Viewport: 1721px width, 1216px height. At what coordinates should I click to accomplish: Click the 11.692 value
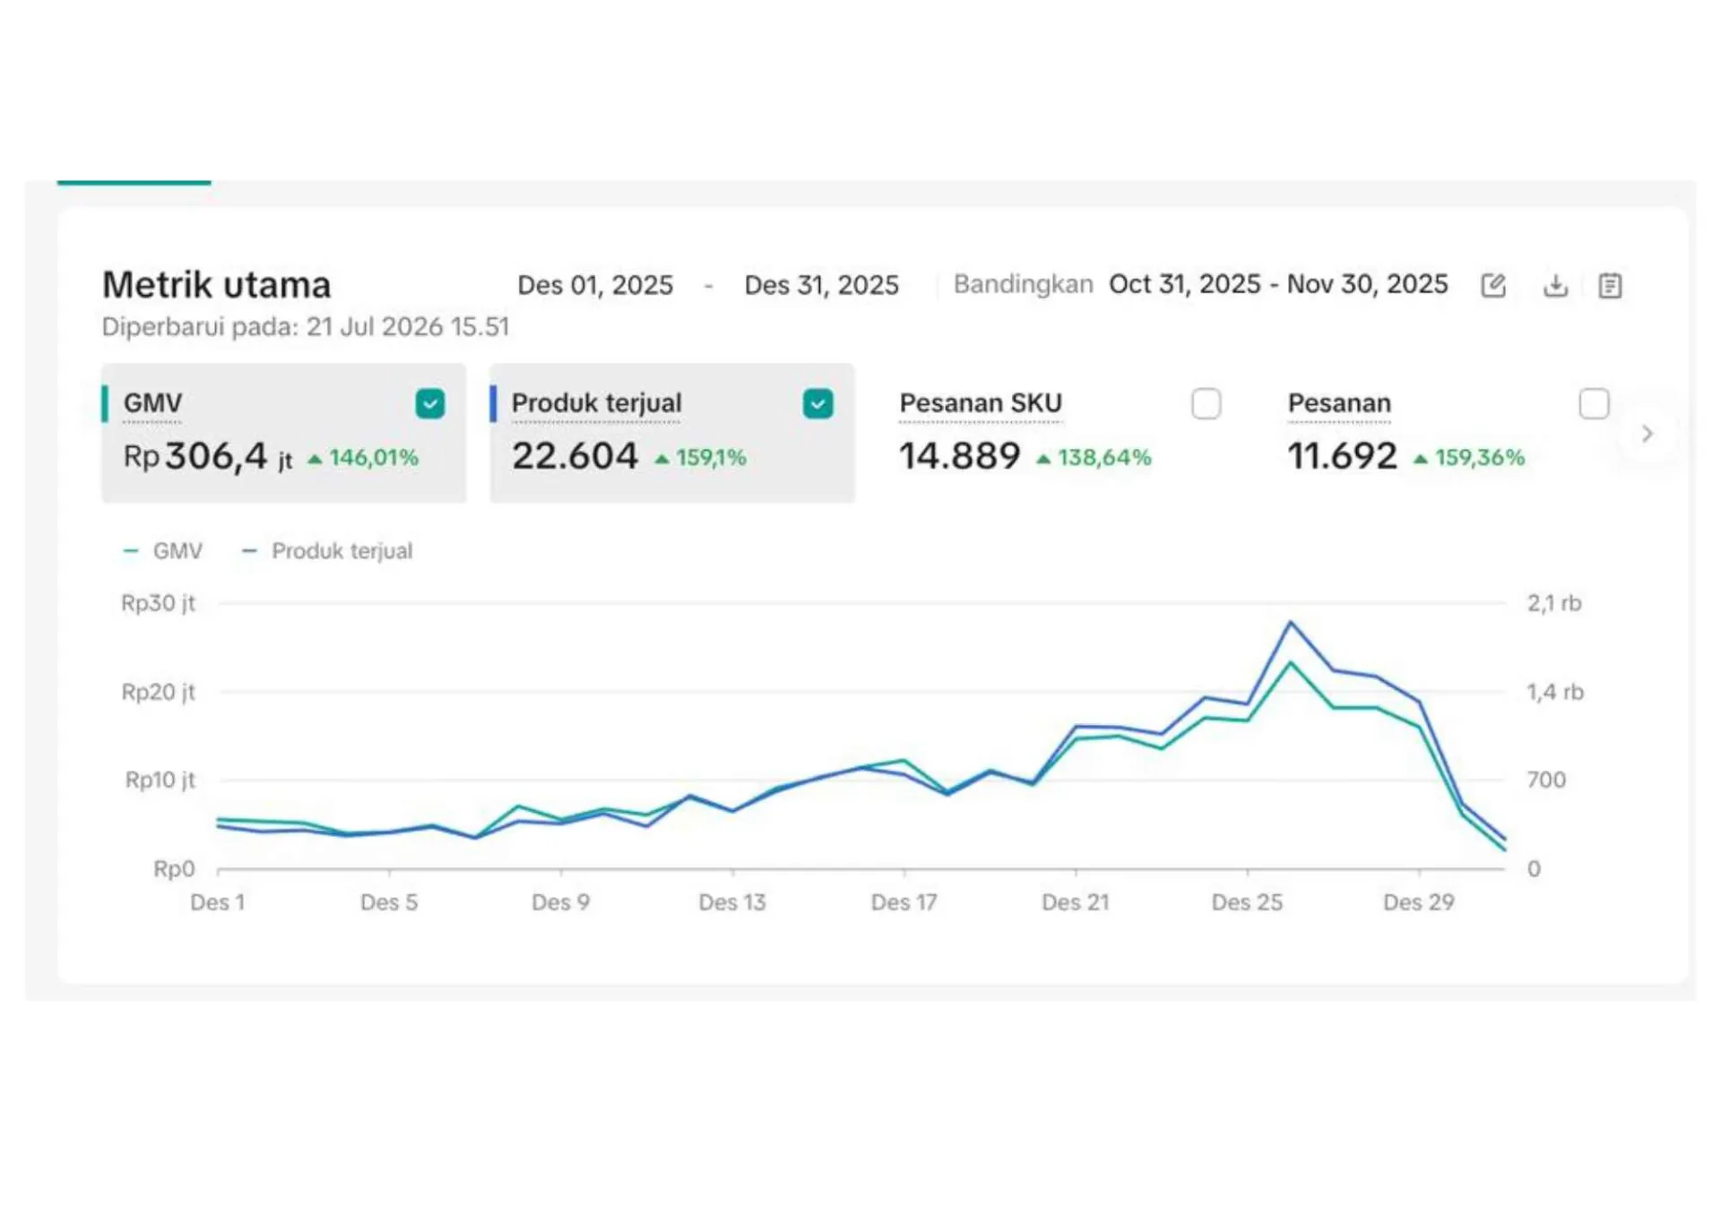(x=1342, y=456)
